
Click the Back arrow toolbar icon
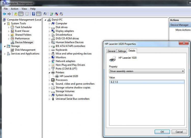click(5, 14)
